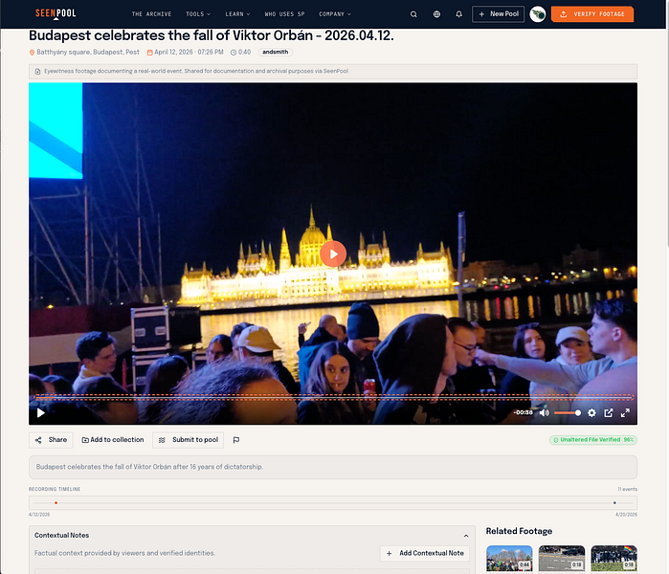
Task: Enter fullscreen video mode
Action: [x=625, y=413]
